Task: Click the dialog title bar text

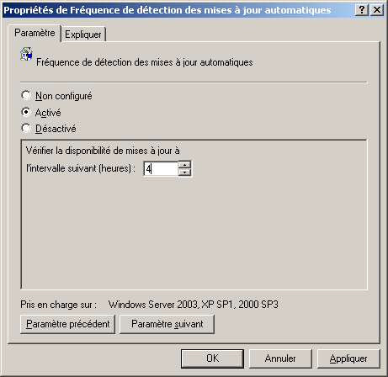Action: pyautogui.click(x=167, y=10)
